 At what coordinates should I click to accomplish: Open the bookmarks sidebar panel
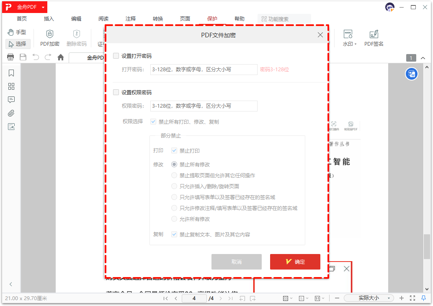(x=11, y=73)
